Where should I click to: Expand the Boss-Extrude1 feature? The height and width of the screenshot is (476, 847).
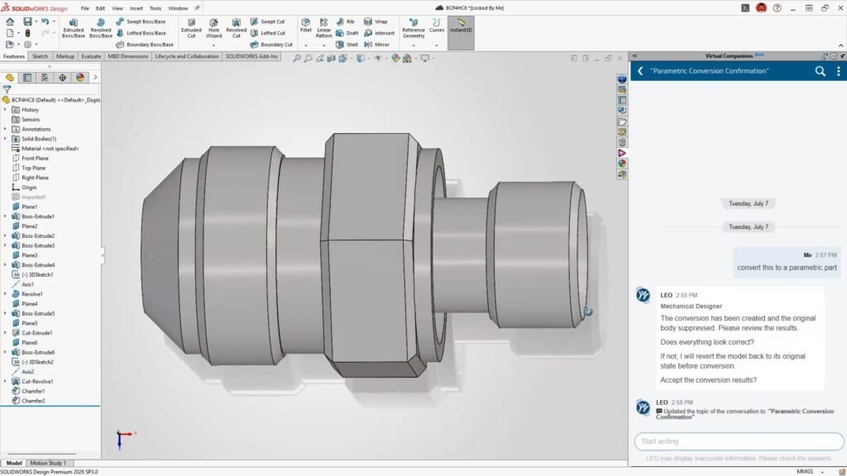(x=6, y=217)
